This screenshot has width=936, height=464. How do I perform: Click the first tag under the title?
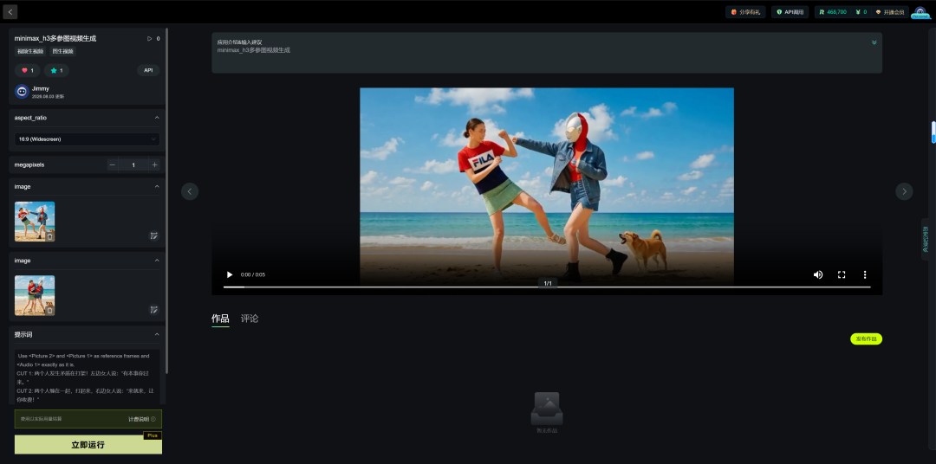coord(29,51)
